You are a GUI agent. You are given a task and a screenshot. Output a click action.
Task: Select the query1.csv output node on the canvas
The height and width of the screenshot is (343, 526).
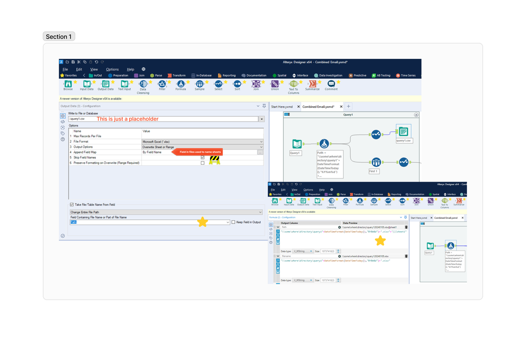coord(404,132)
